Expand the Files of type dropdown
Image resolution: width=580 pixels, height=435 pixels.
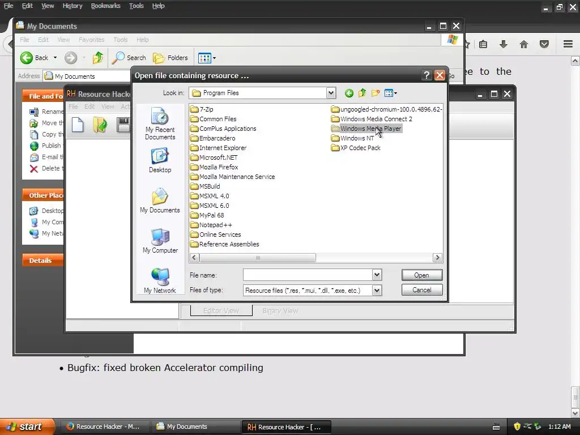click(377, 291)
